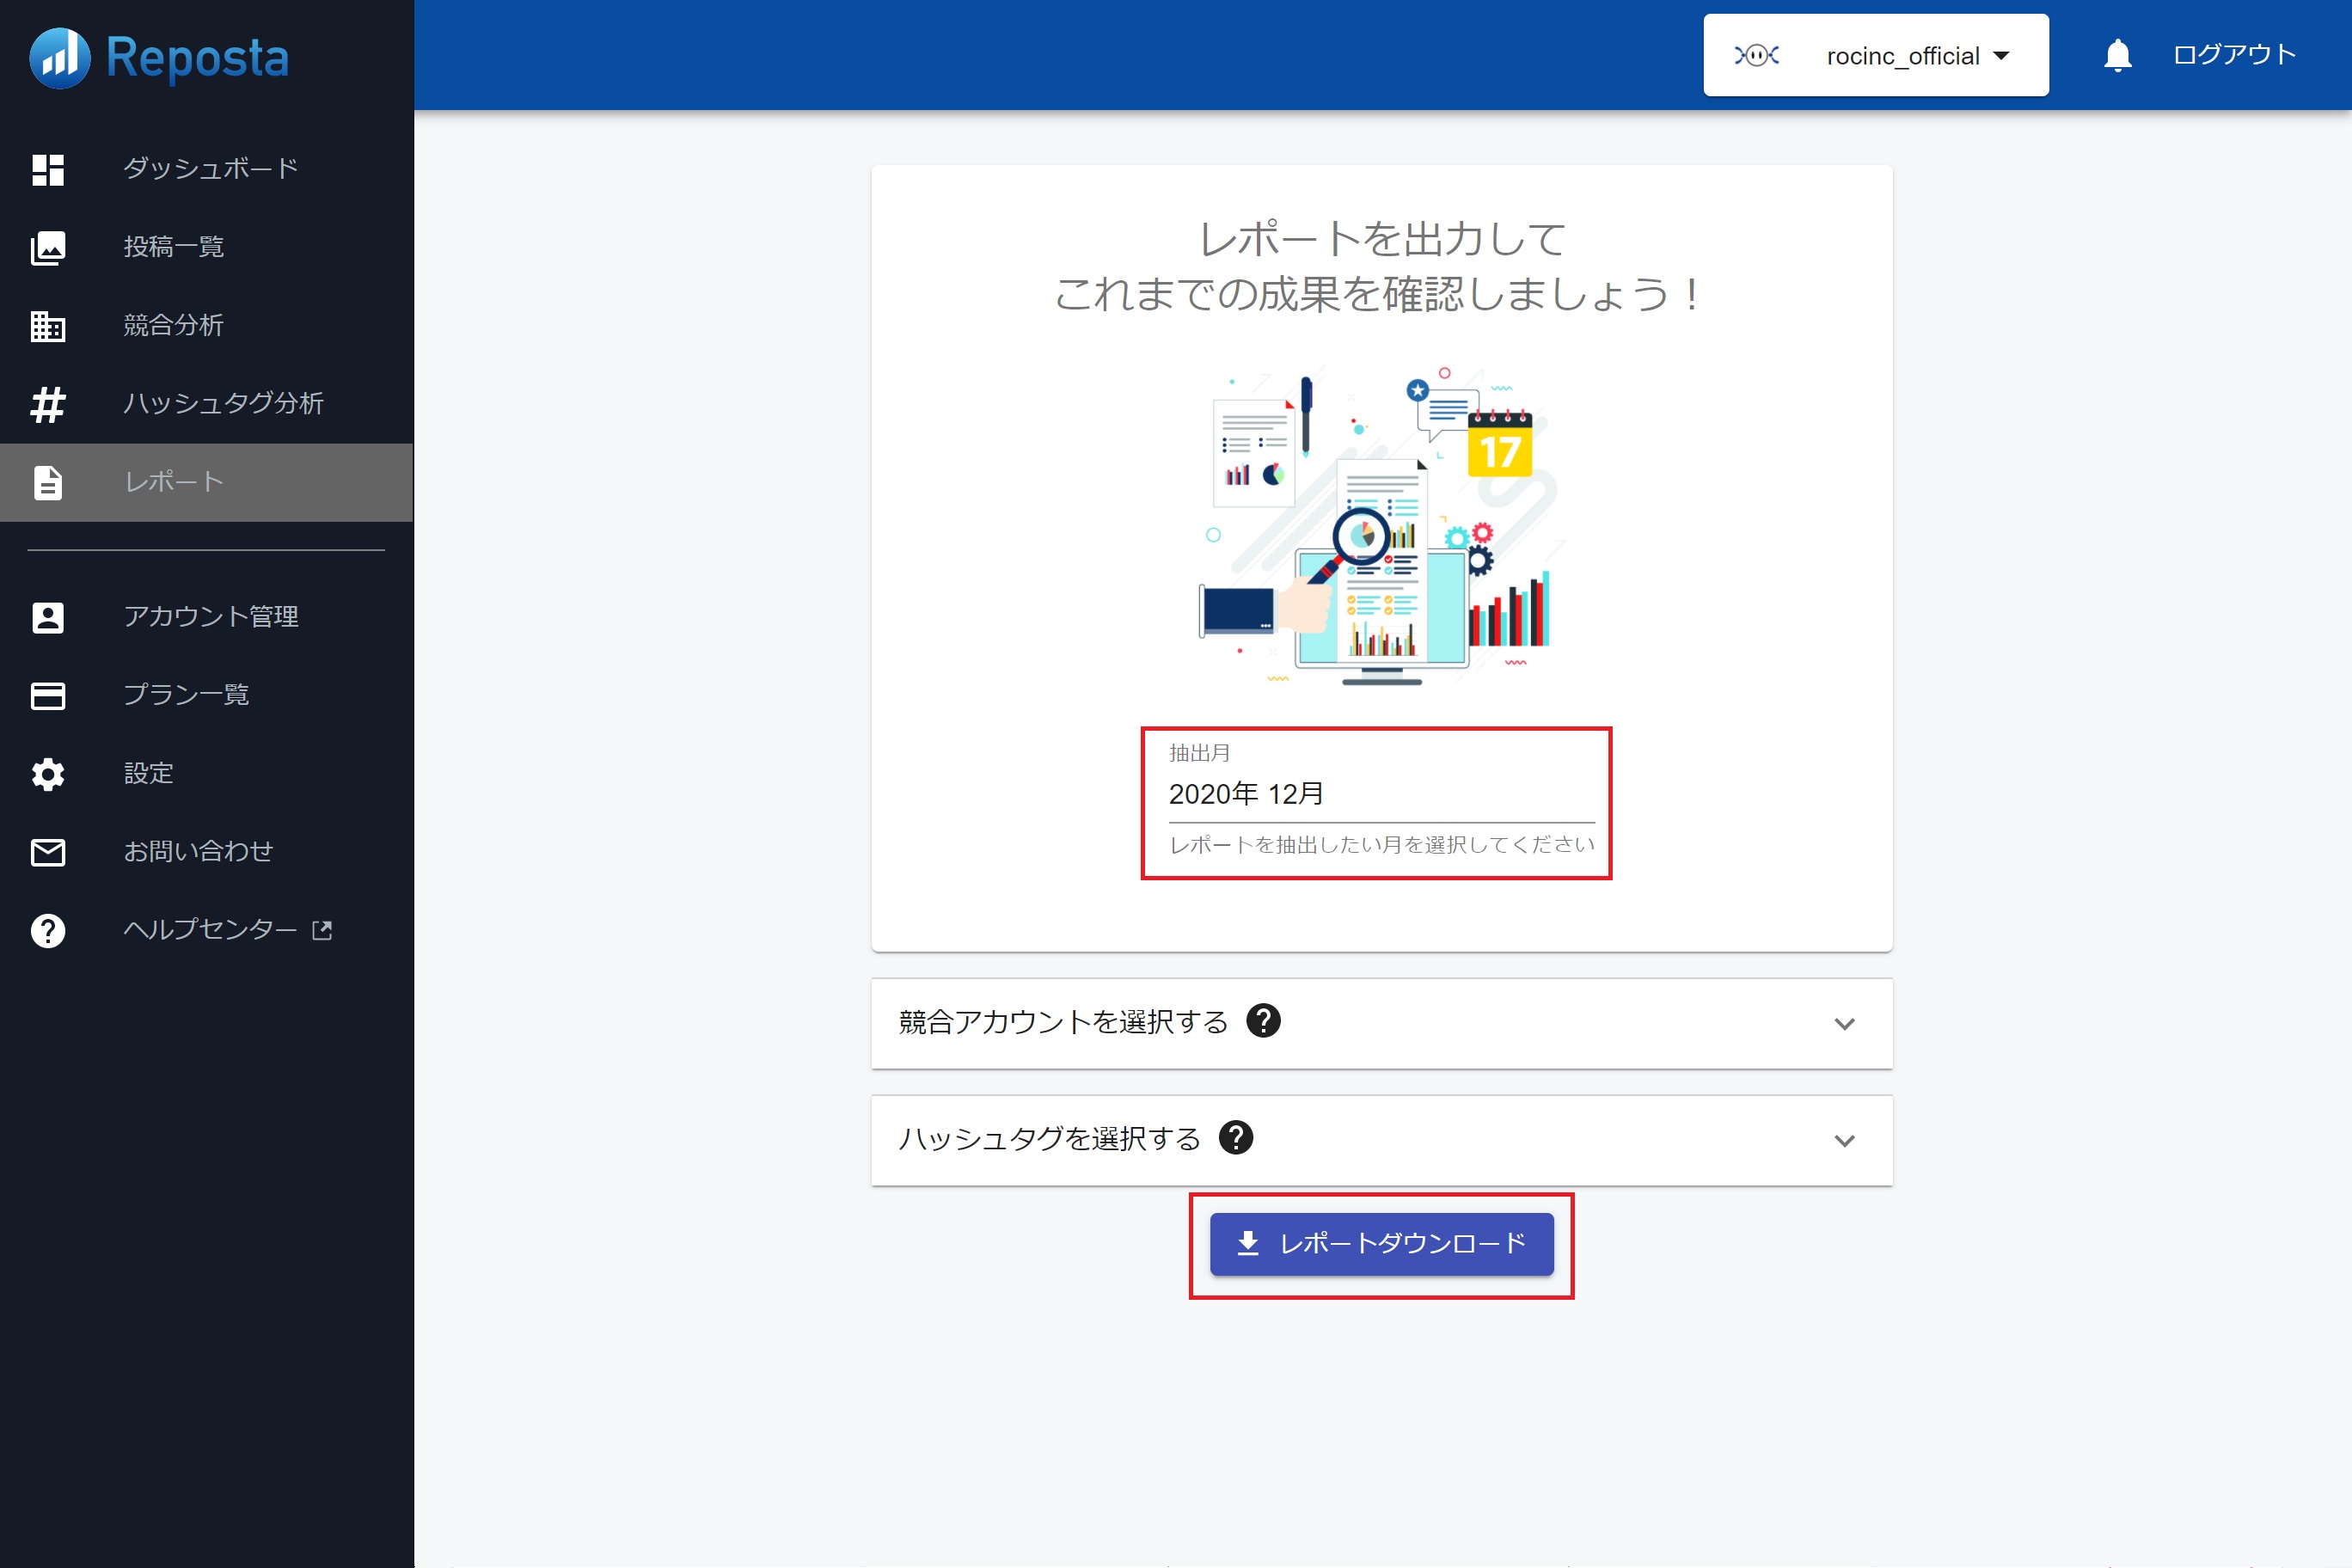Viewport: 2352px width, 1568px height.
Task: Expand chevron for ハッシュタグを選択する
Action: coord(1844,1140)
